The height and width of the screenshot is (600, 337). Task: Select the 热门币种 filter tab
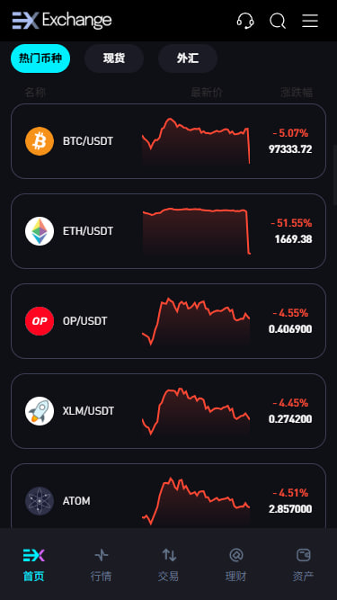[40, 58]
